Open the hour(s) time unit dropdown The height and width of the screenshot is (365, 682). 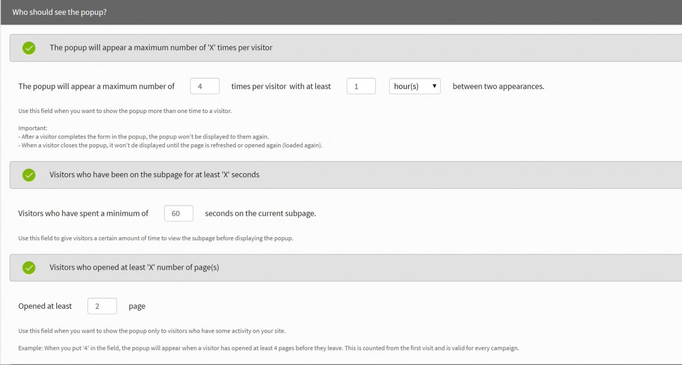click(415, 86)
